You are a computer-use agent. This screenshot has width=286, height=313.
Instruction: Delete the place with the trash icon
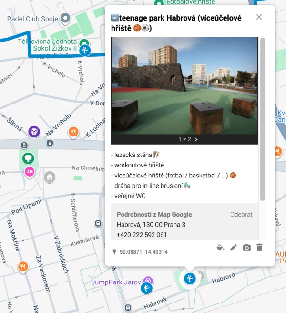pyautogui.click(x=259, y=248)
